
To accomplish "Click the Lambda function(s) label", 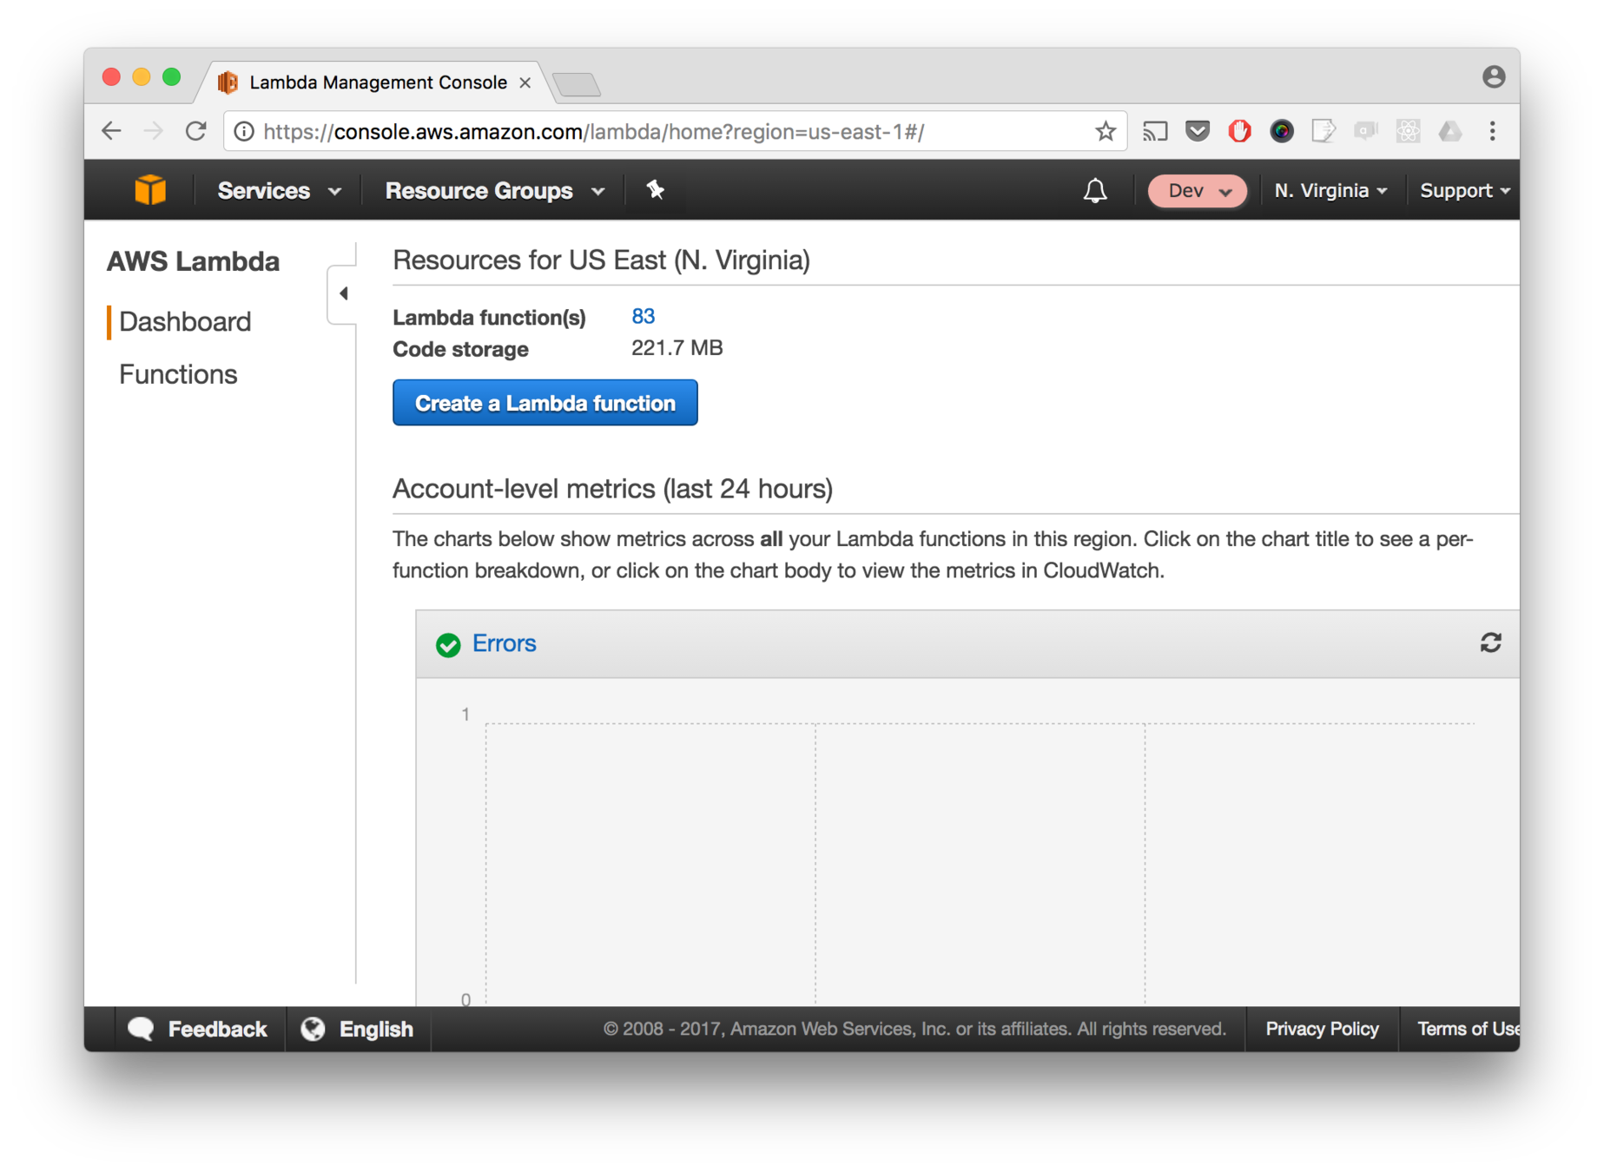I will (489, 318).
